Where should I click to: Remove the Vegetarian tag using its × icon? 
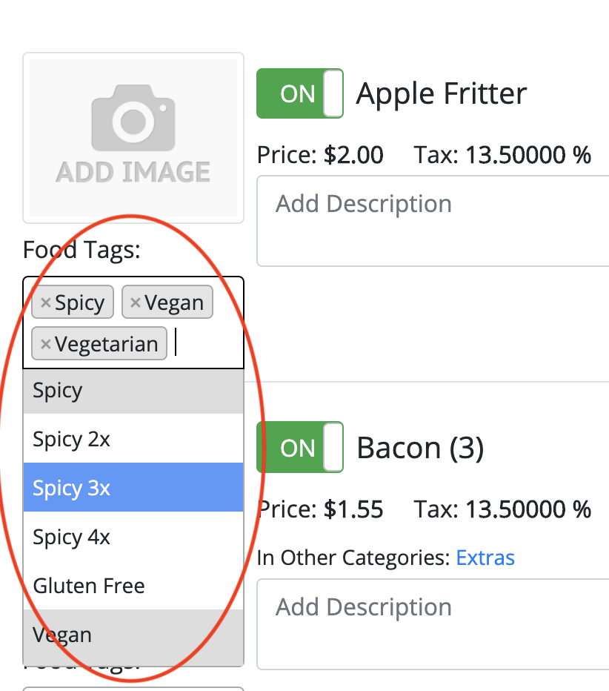47,343
